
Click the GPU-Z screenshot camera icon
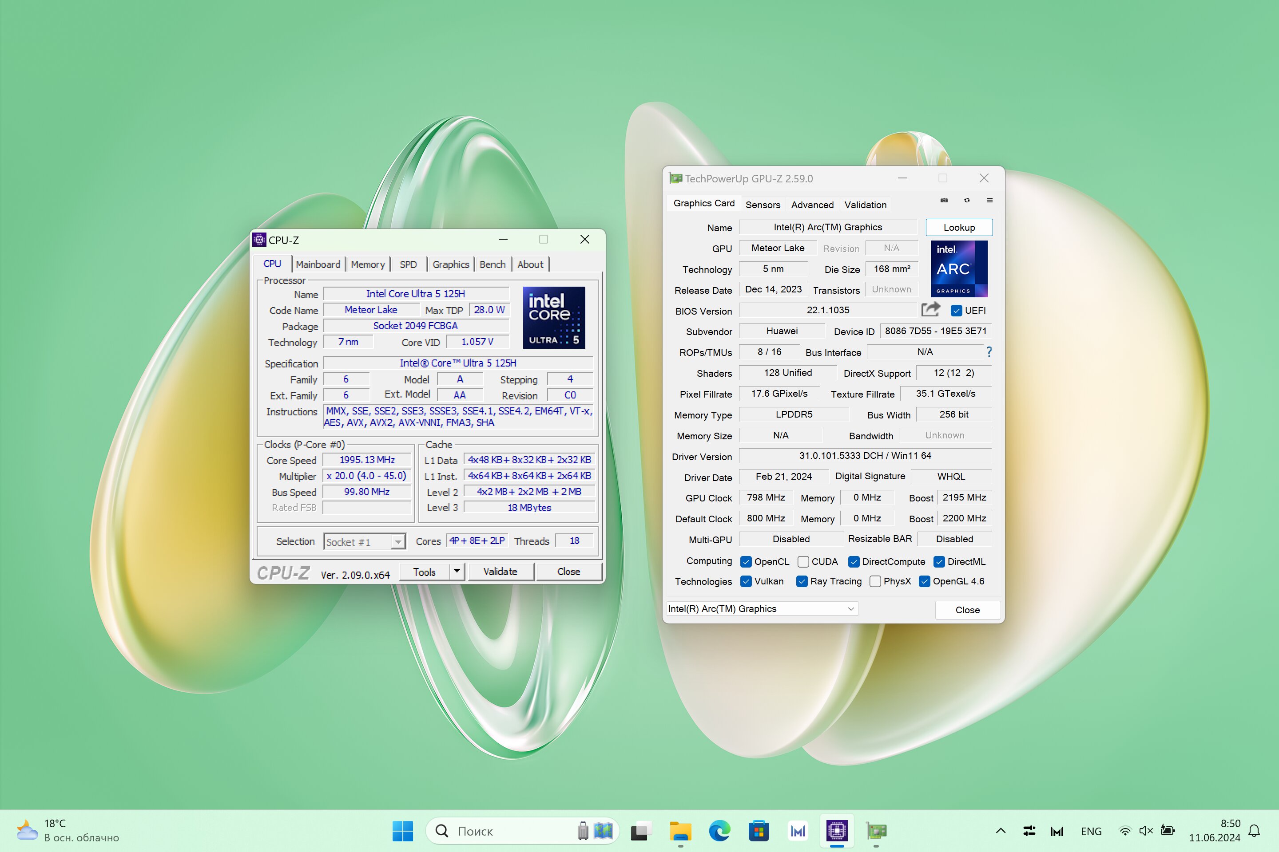tap(944, 201)
